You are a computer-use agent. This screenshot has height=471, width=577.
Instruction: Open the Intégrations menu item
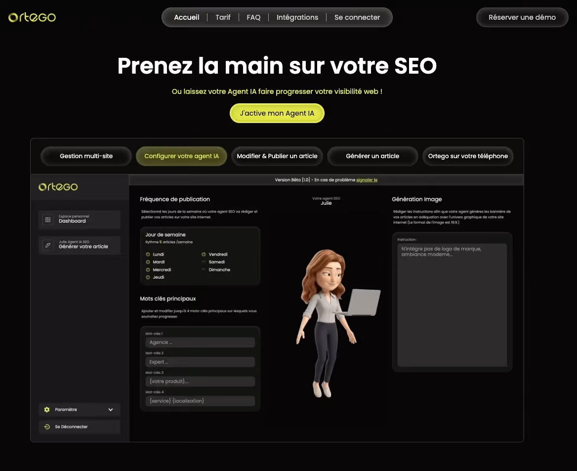click(x=297, y=17)
